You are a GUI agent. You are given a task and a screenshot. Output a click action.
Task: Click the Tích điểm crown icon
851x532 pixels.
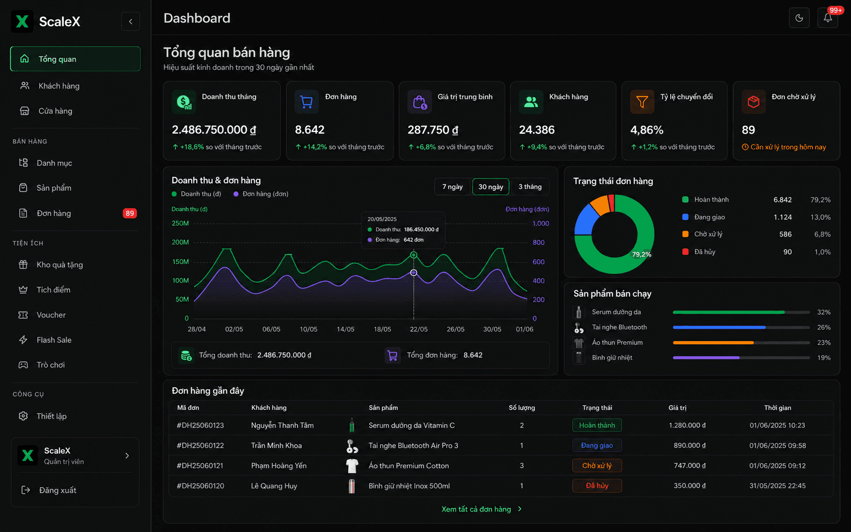(23, 290)
